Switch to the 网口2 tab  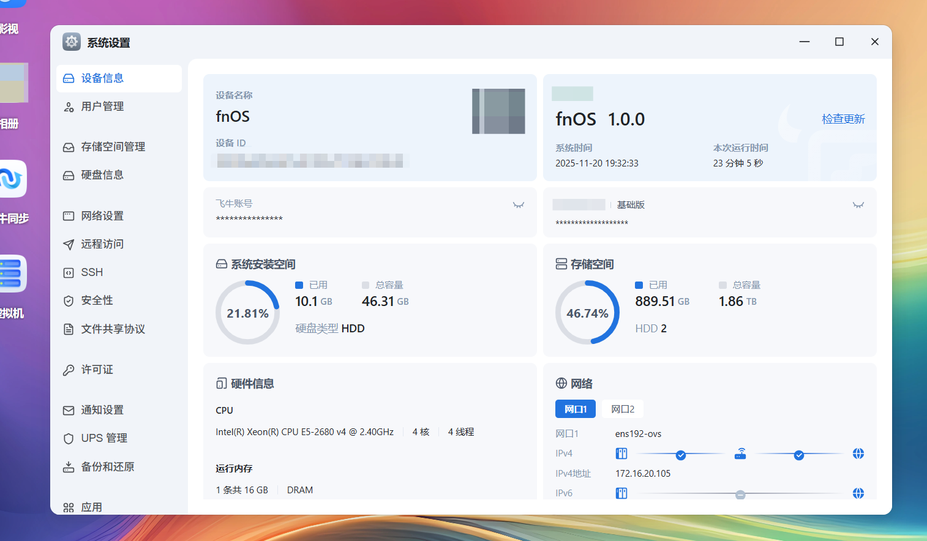tap(623, 409)
